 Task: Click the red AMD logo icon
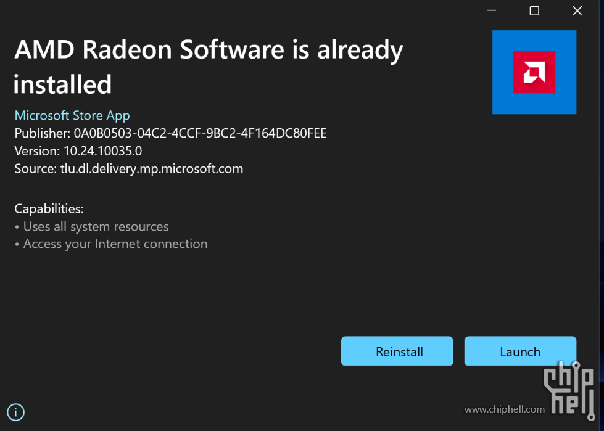(534, 72)
